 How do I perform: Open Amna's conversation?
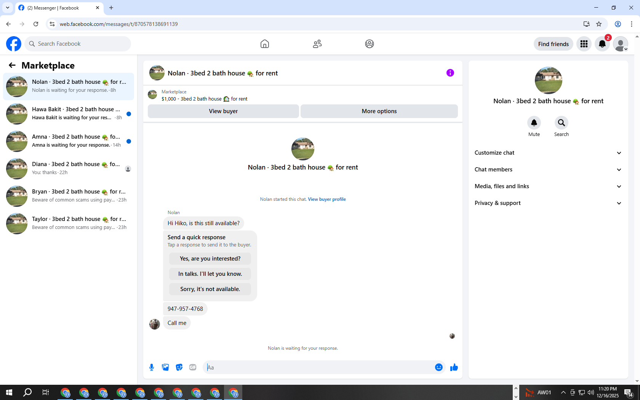point(69,141)
